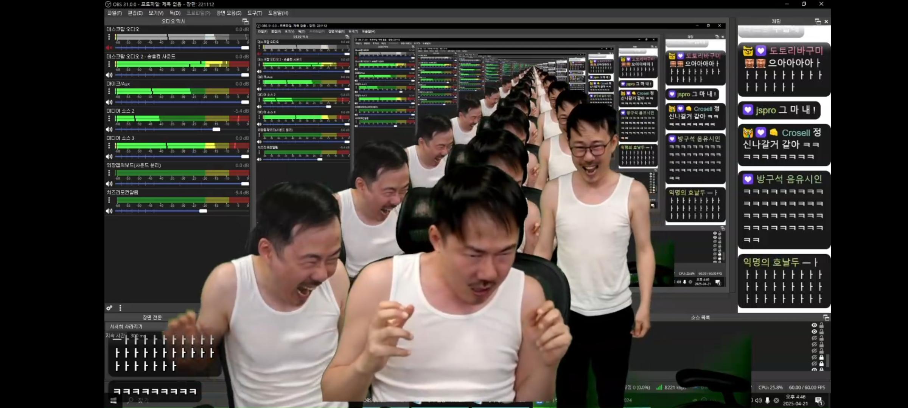Open the 보기(V) menu
The height and width of the screenshot is (408, 908).
[x=156, y=13]
